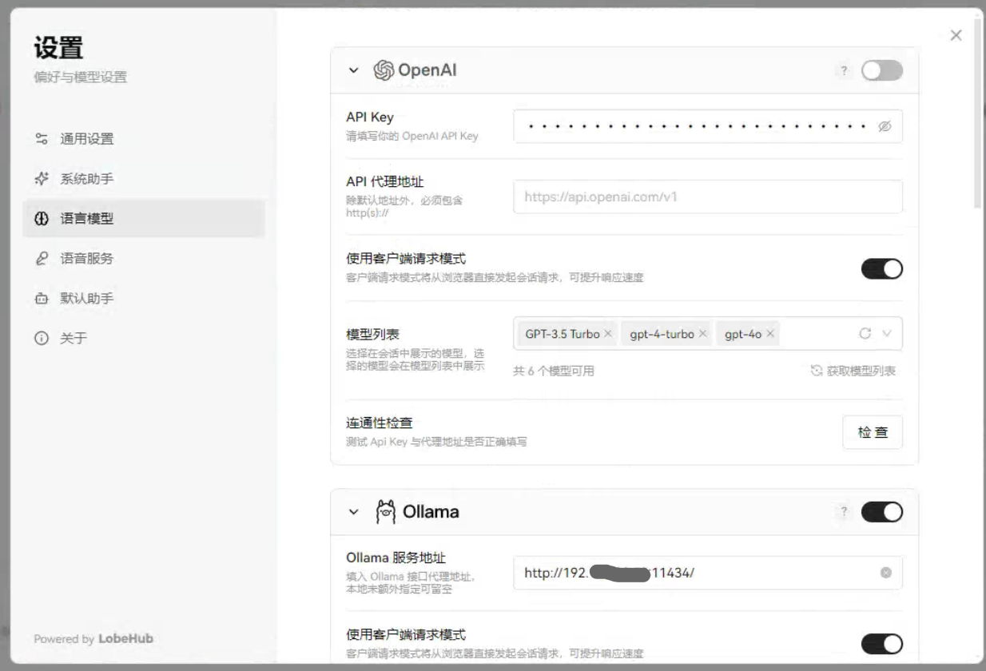Focus the Ollama 服务地址 input
This screenshot has width=986, height=671.
tap(708, 573)
